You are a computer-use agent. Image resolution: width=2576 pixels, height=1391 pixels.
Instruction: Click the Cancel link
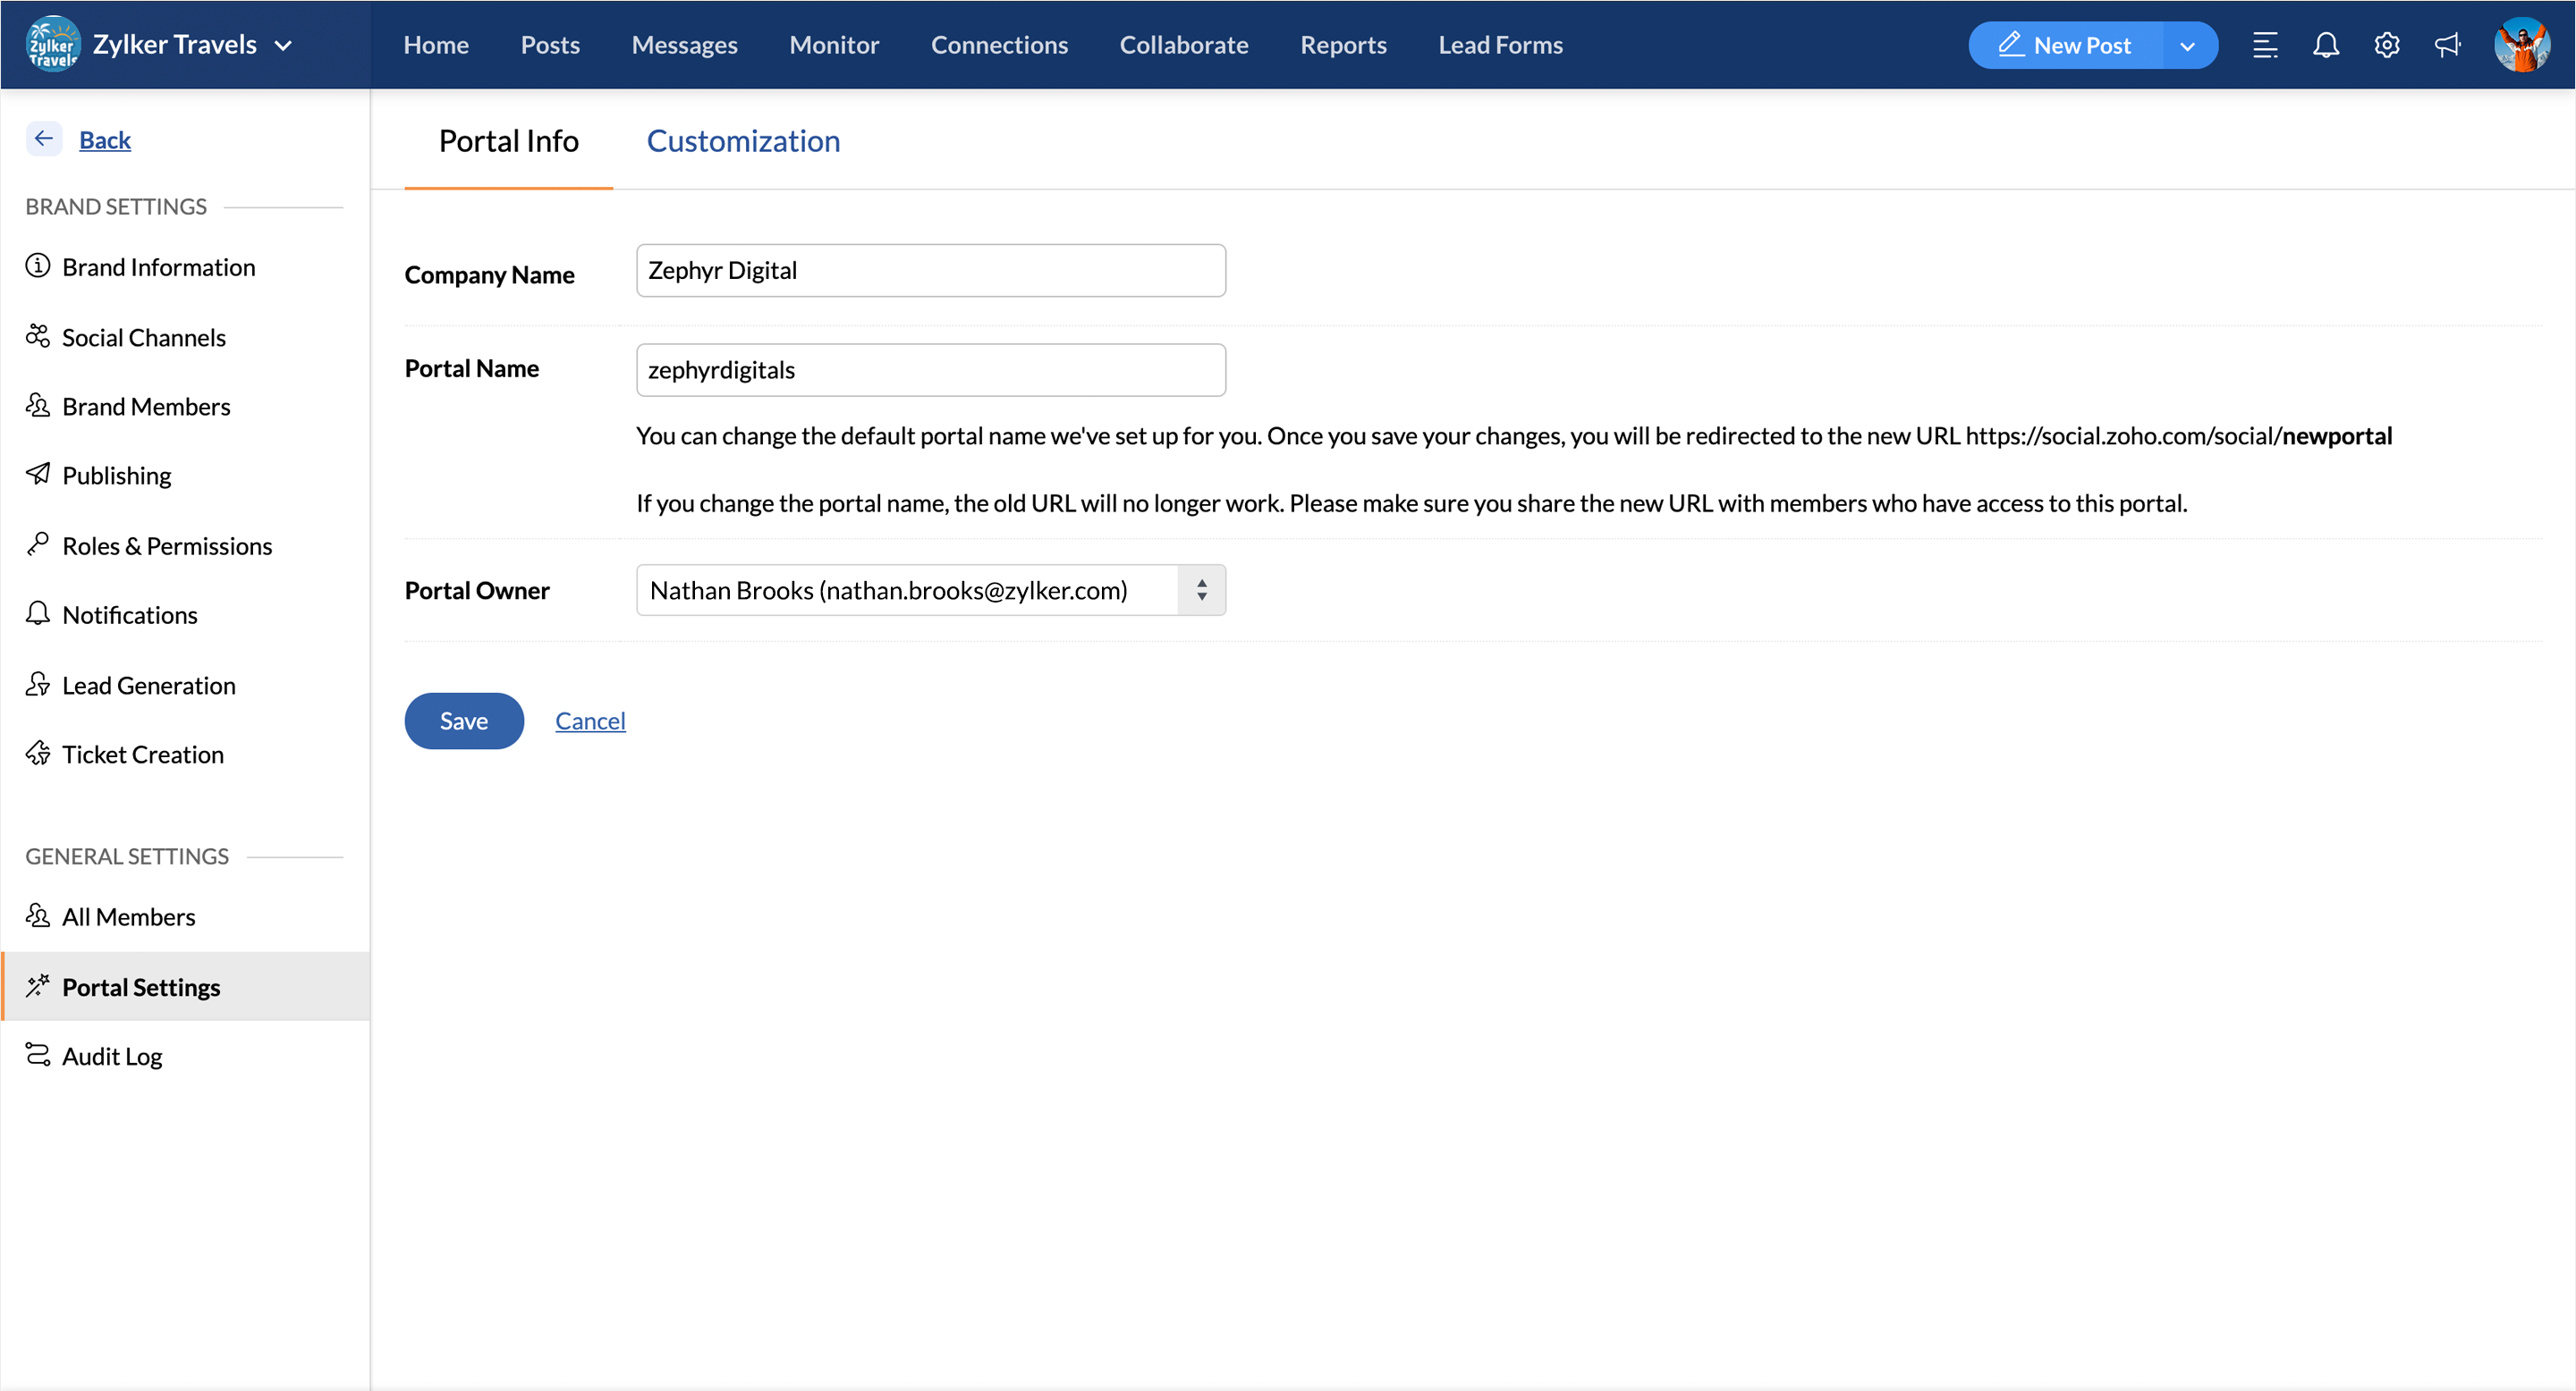click(590, 721)
